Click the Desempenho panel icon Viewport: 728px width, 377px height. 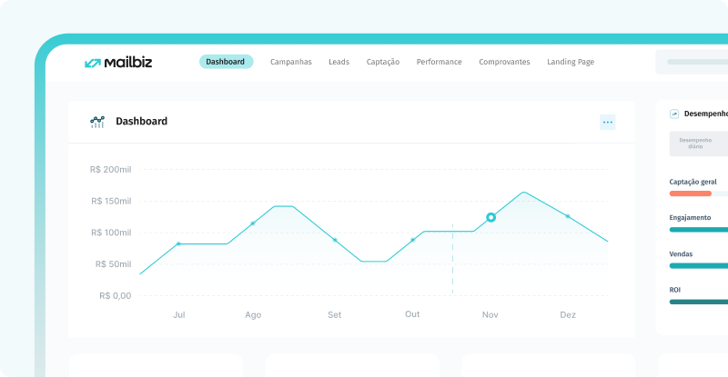pos(674,114)
